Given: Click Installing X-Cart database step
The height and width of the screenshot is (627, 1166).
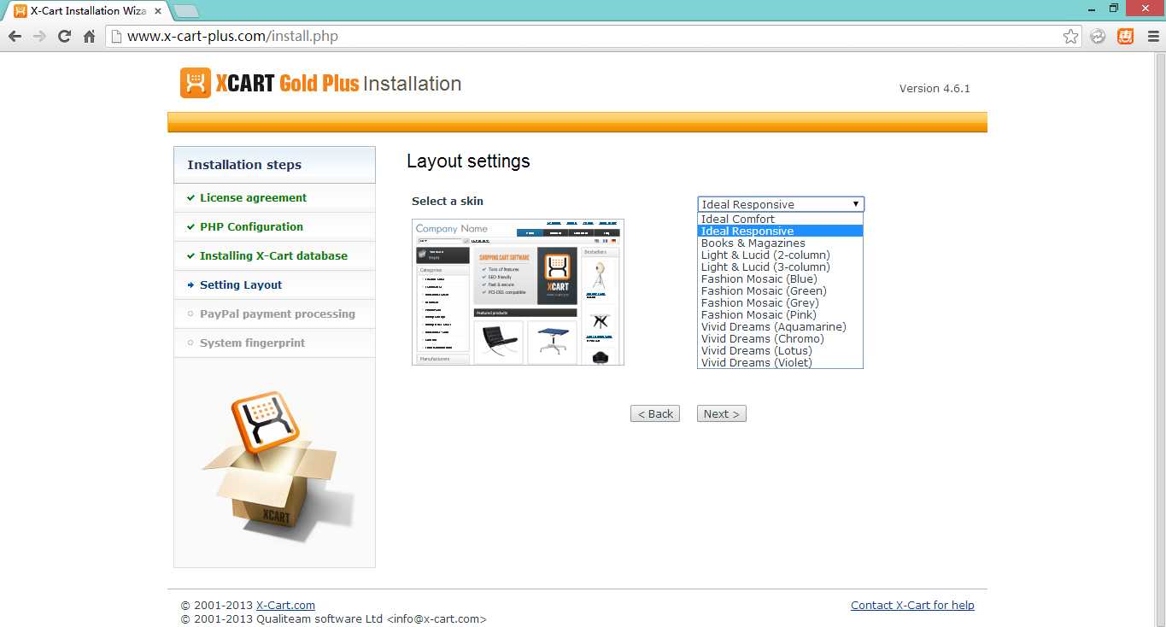Looking at the screenshot, I should coord(273,255).
